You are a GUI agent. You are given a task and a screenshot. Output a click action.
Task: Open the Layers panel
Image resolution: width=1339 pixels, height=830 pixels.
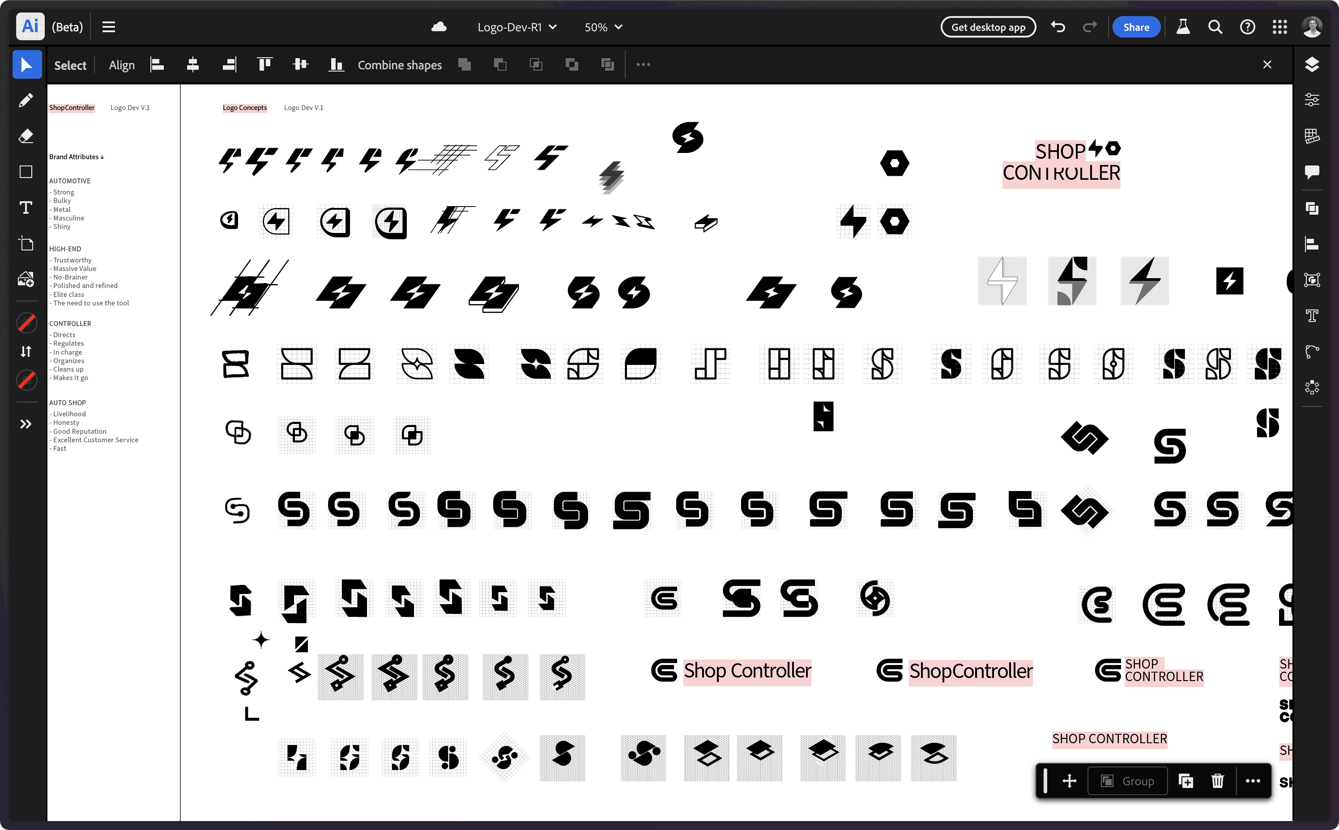(1312, 65)
